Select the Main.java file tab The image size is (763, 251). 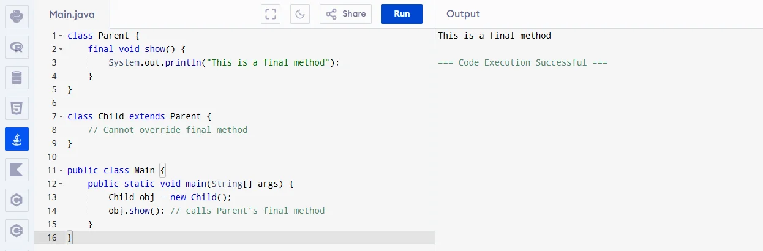pos(72,14)
